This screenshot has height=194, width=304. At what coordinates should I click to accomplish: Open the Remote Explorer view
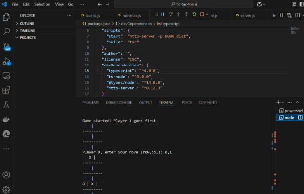click(x=6, y=76)
